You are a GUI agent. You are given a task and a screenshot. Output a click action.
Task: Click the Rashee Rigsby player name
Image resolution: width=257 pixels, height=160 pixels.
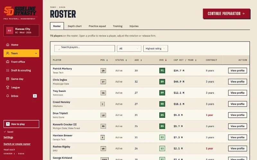click(x=61, y=147)
